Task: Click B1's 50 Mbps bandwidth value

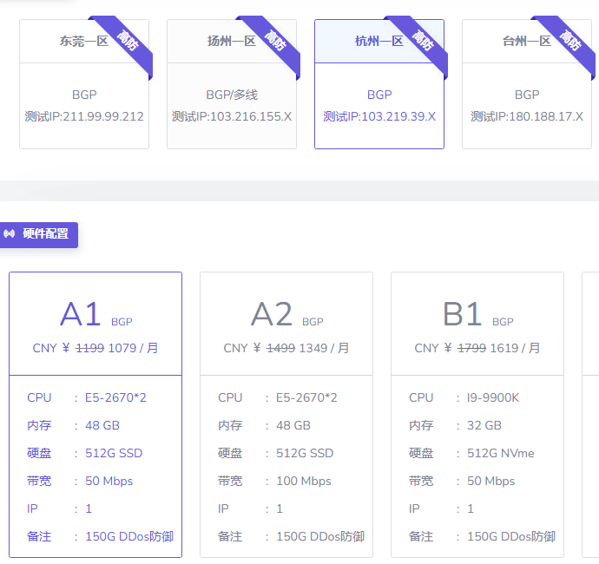Action: pyautogui.click(x=491, y=482)
